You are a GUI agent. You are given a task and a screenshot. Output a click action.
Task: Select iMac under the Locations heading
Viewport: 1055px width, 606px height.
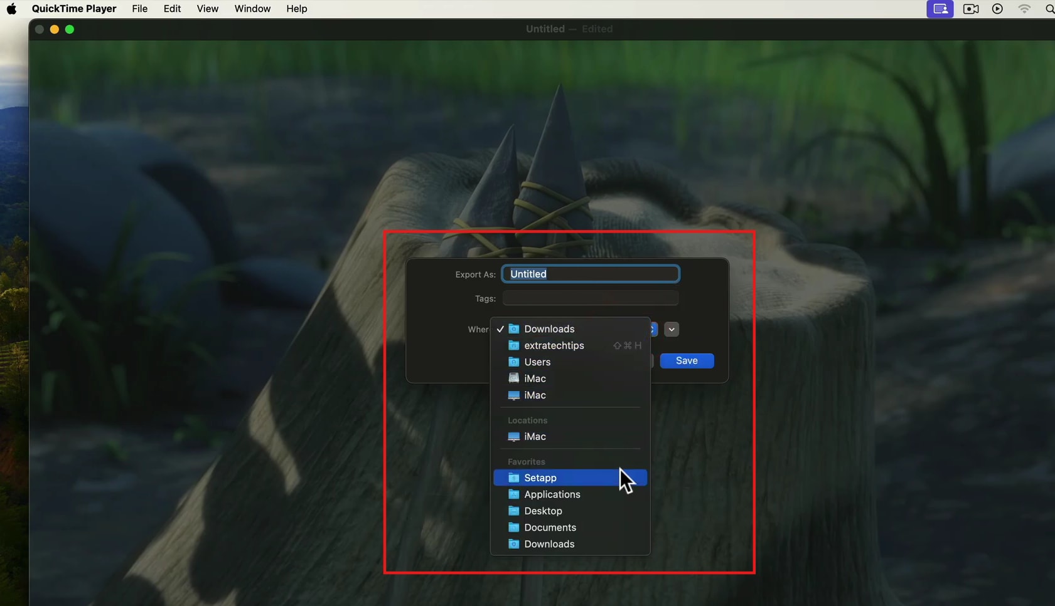[570, 436]
